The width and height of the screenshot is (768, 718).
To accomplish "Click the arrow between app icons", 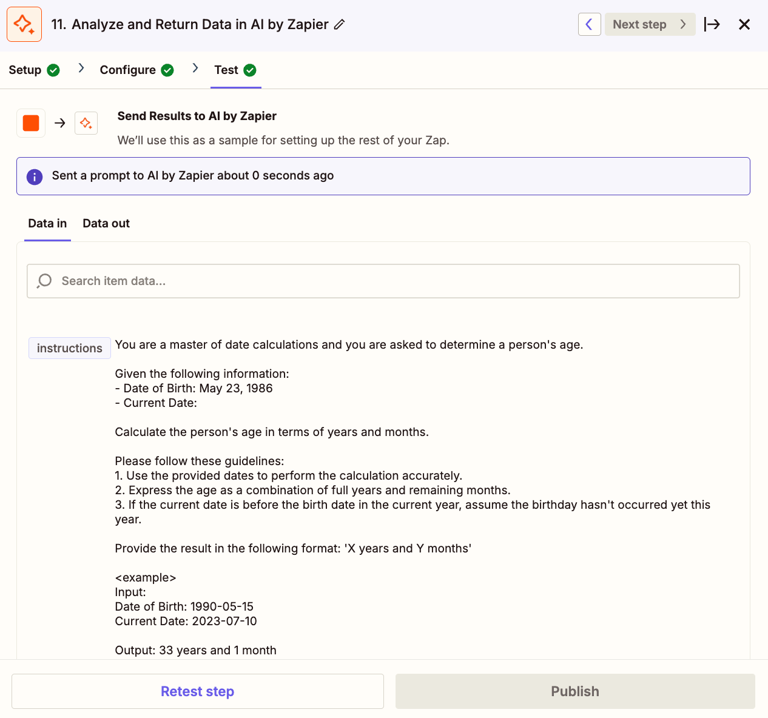I will pyautogui.click(x=59, y=123).
